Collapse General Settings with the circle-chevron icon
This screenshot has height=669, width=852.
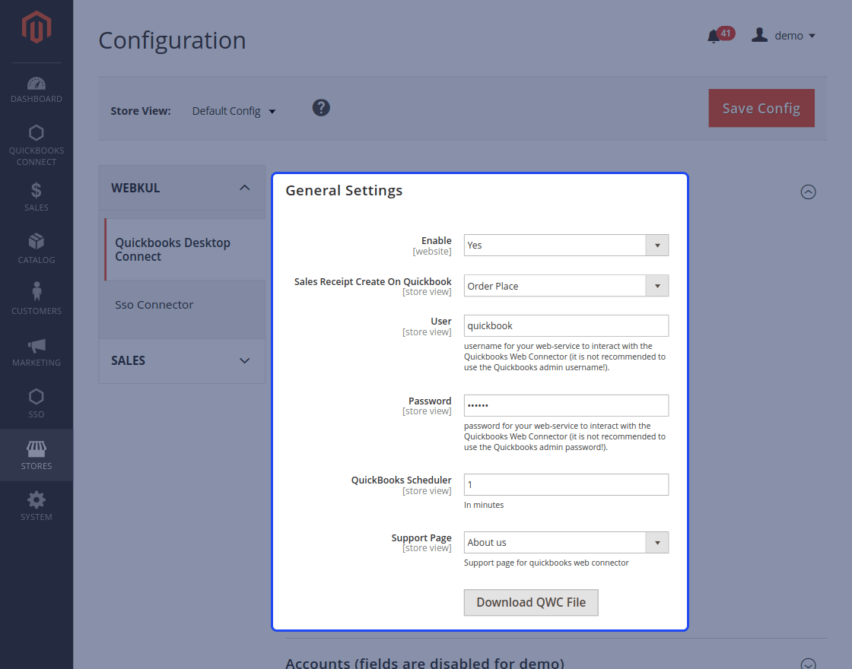(808, 192)
